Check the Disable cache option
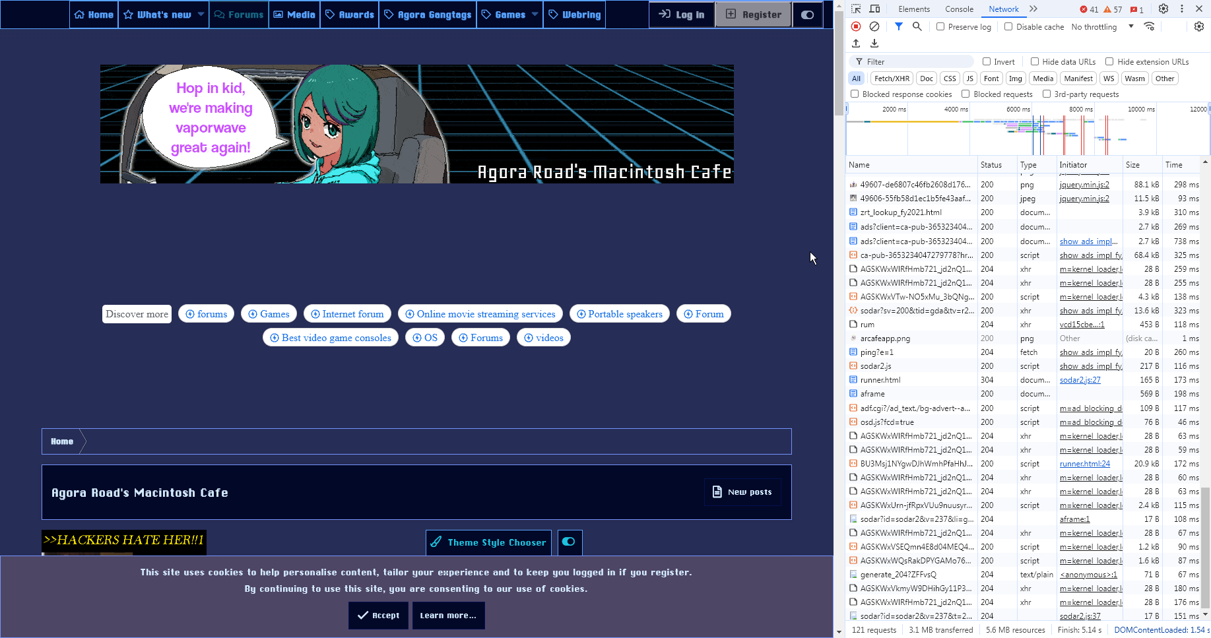1211x638 pixels. (1008, 27)
